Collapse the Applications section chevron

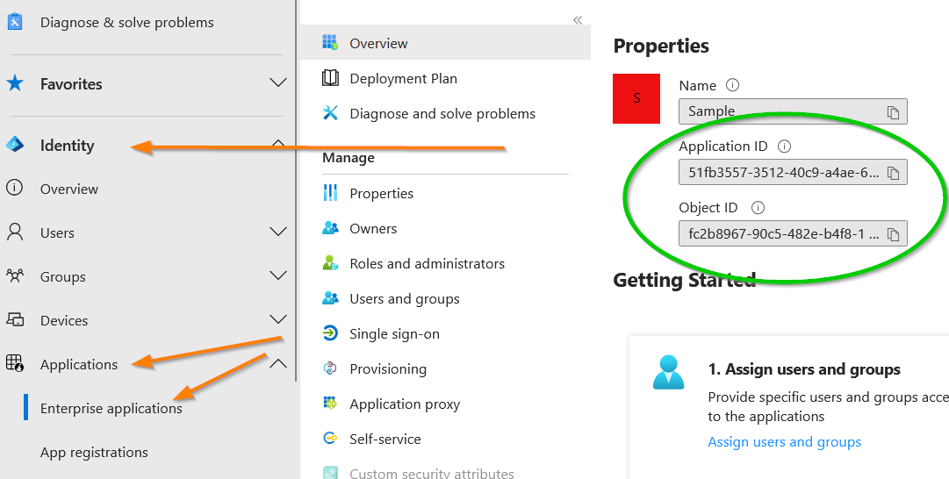(277, 363)
